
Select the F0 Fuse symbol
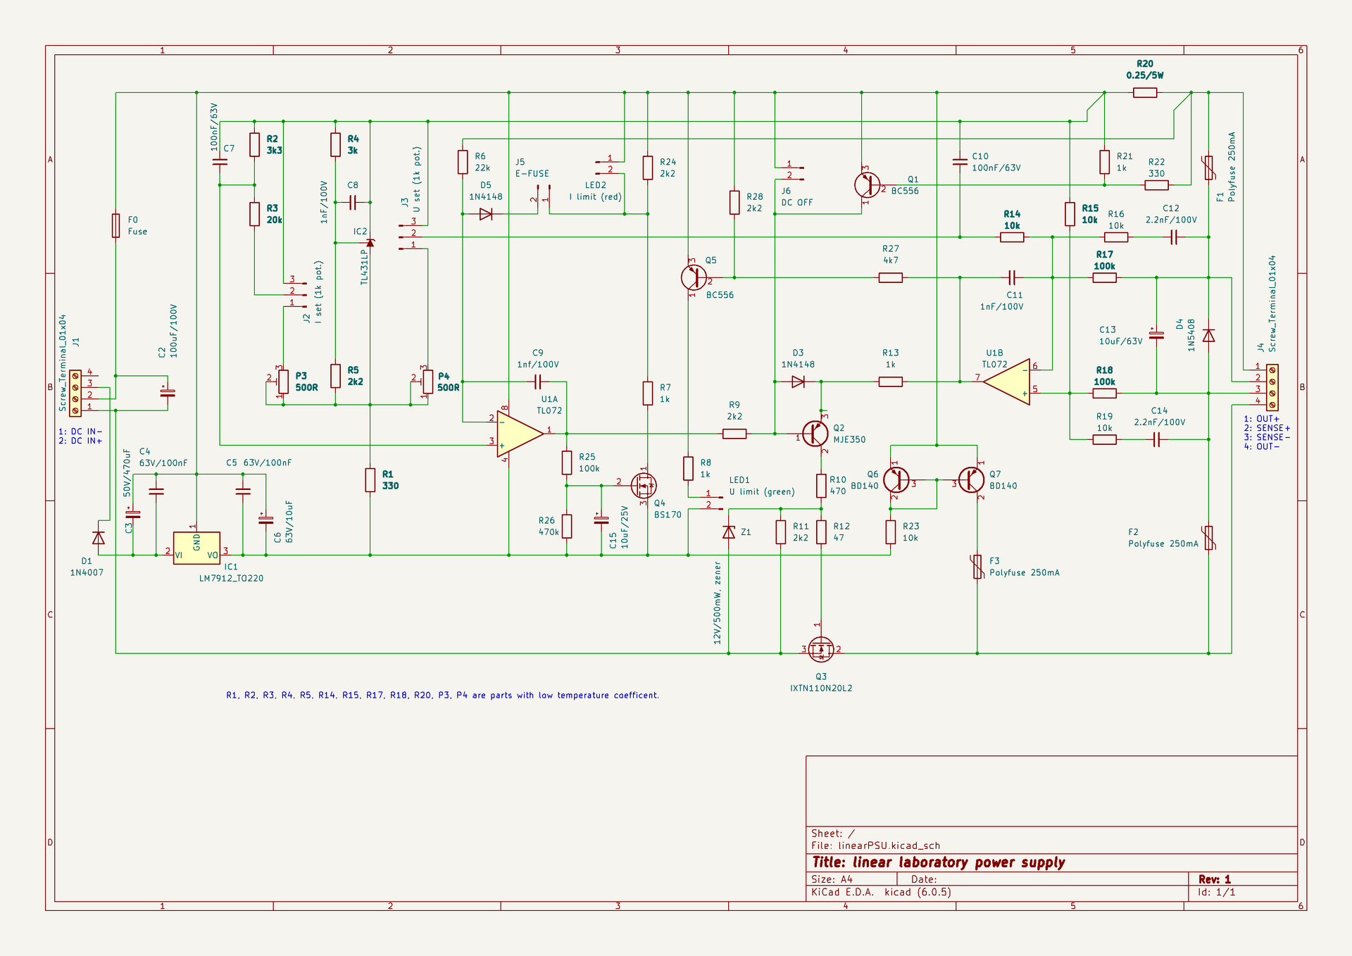click(115, 226)
